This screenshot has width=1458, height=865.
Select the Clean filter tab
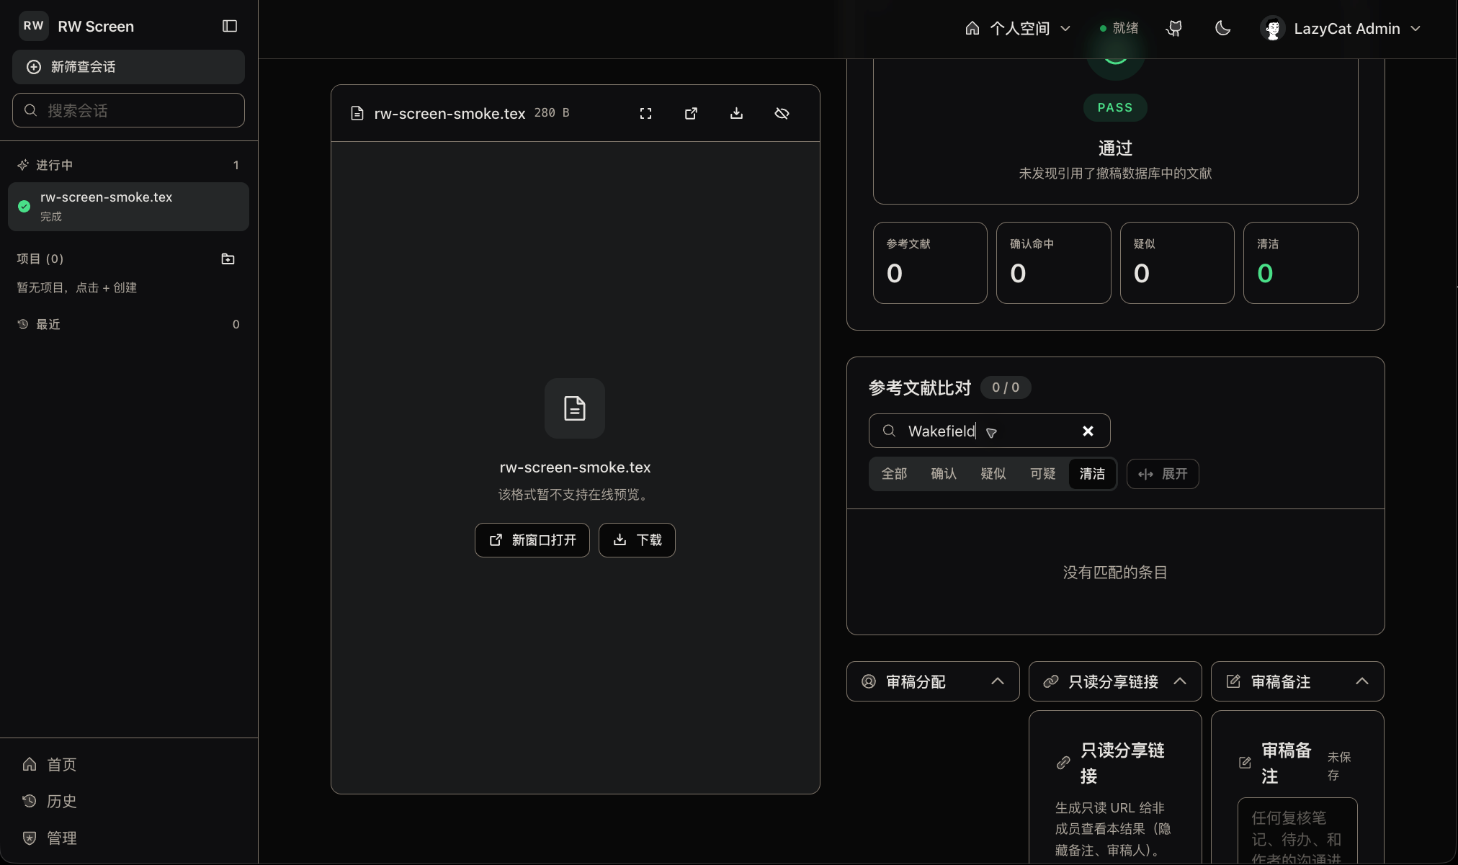(x=1092, y=474)
